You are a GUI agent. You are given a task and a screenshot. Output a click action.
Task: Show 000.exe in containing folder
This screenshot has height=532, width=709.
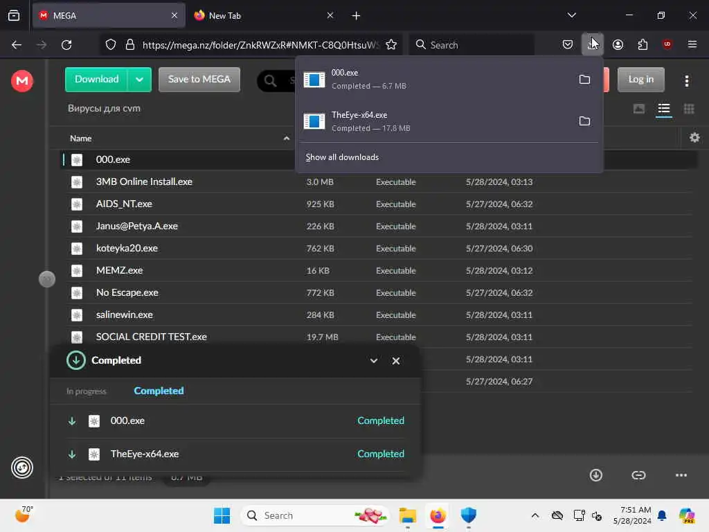click(584, 79)
